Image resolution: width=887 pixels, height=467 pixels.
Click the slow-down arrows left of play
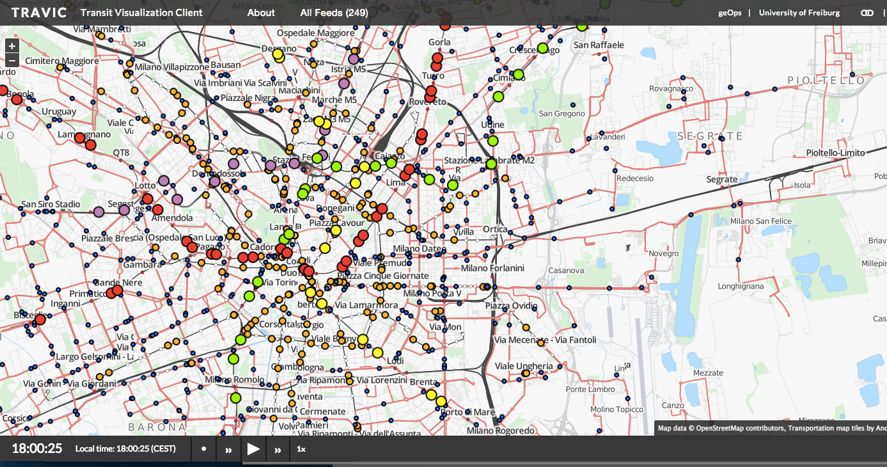[x=228, y=450]
